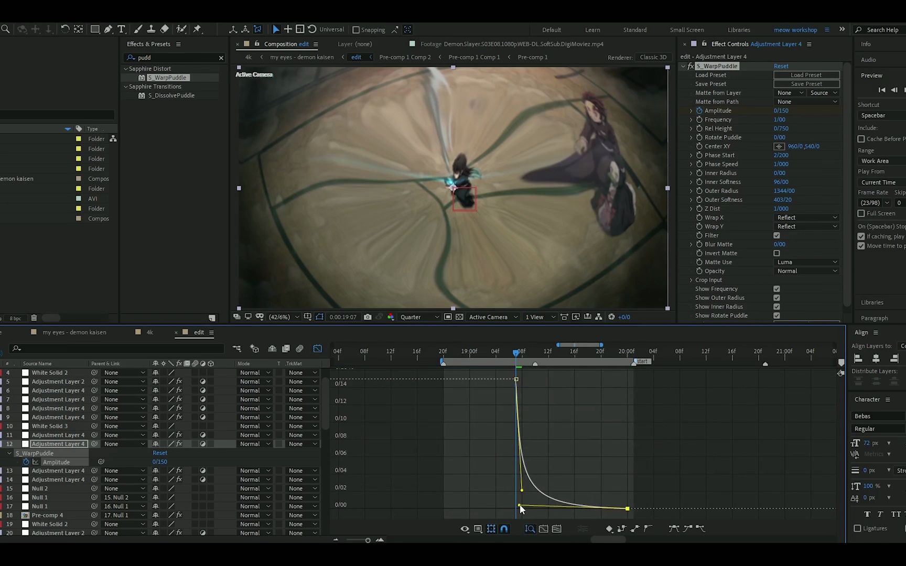Clear the effects search field
The width and height of the screenshot is (906, 566).
[221, 58]
